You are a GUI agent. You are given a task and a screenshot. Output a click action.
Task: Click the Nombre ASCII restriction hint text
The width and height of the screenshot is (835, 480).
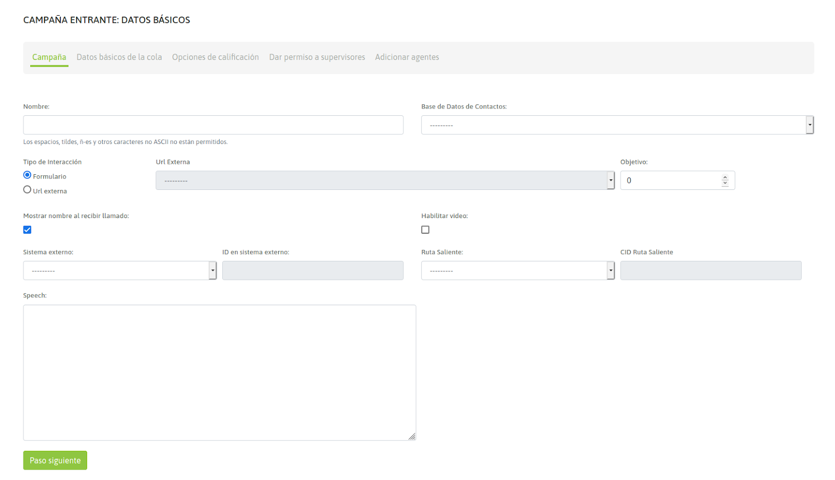point(125,142)
